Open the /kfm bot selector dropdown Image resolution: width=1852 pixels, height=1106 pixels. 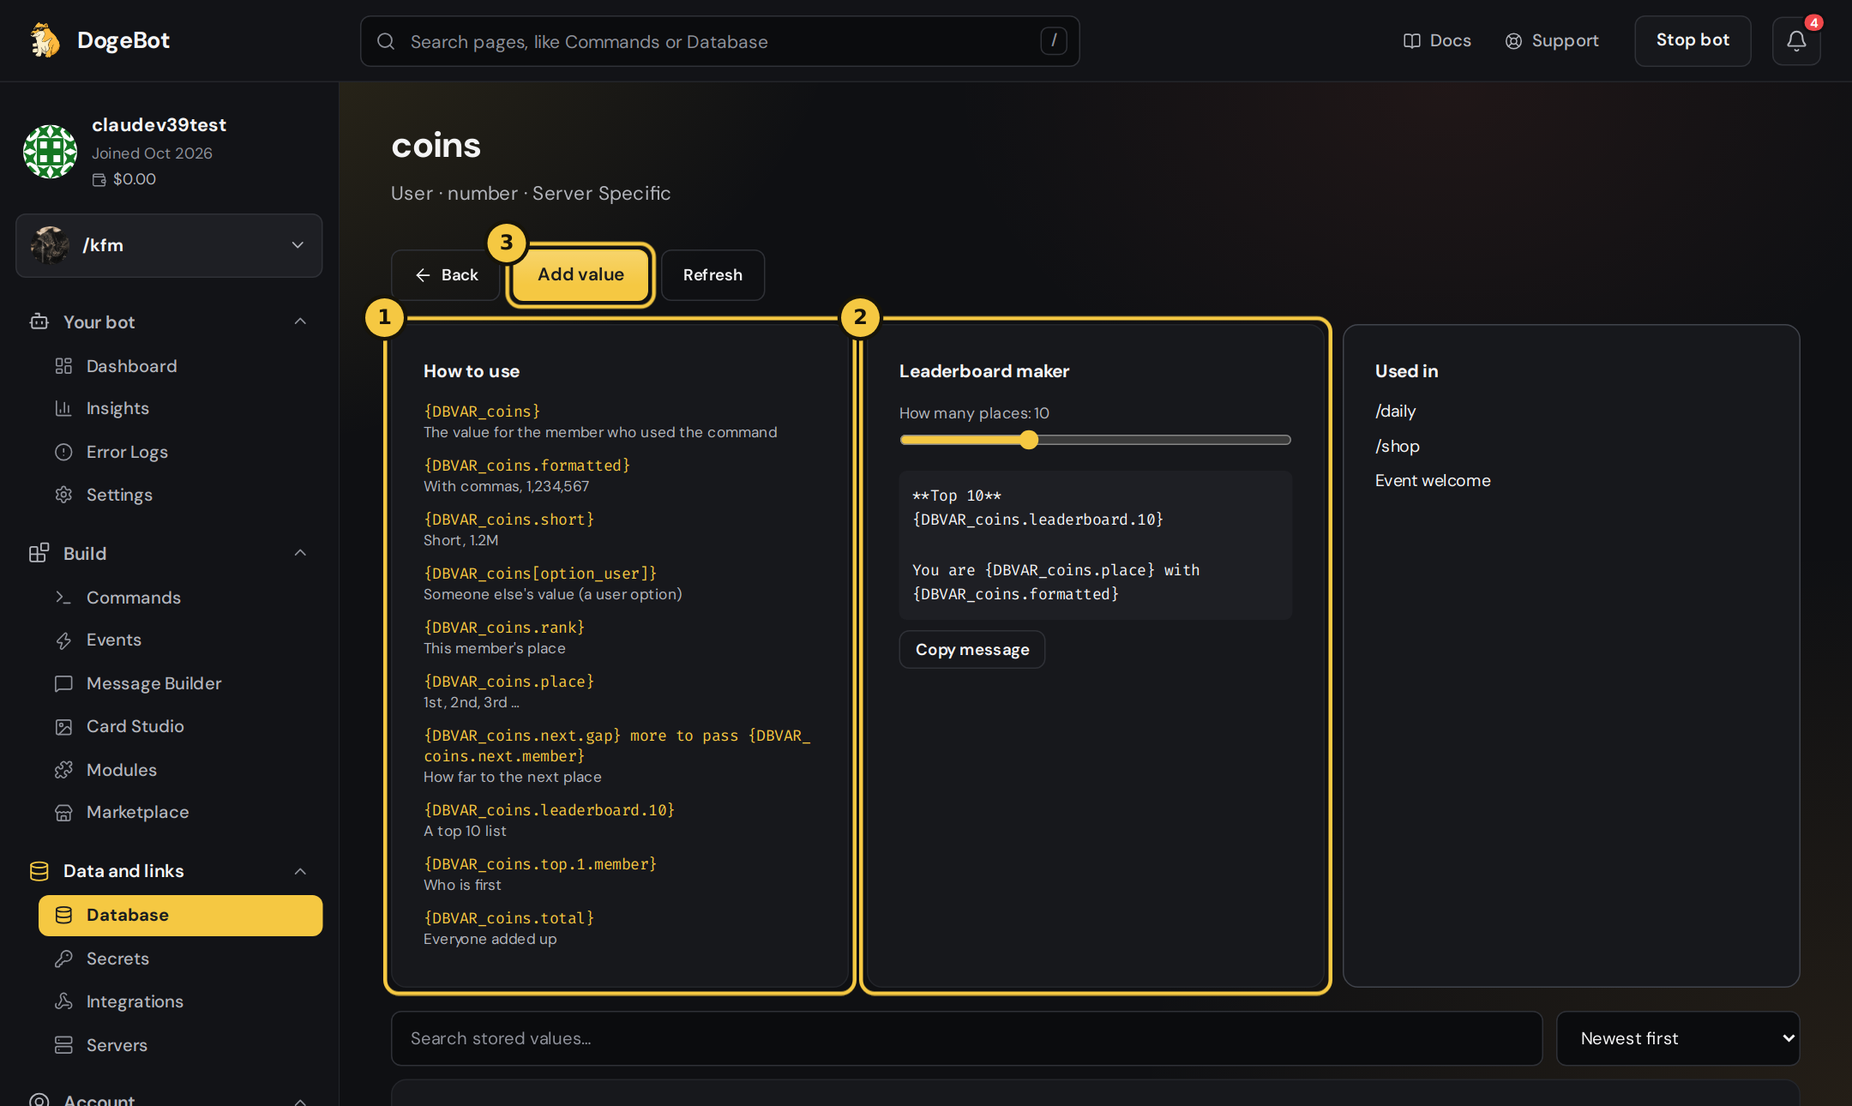click(169, 245)
